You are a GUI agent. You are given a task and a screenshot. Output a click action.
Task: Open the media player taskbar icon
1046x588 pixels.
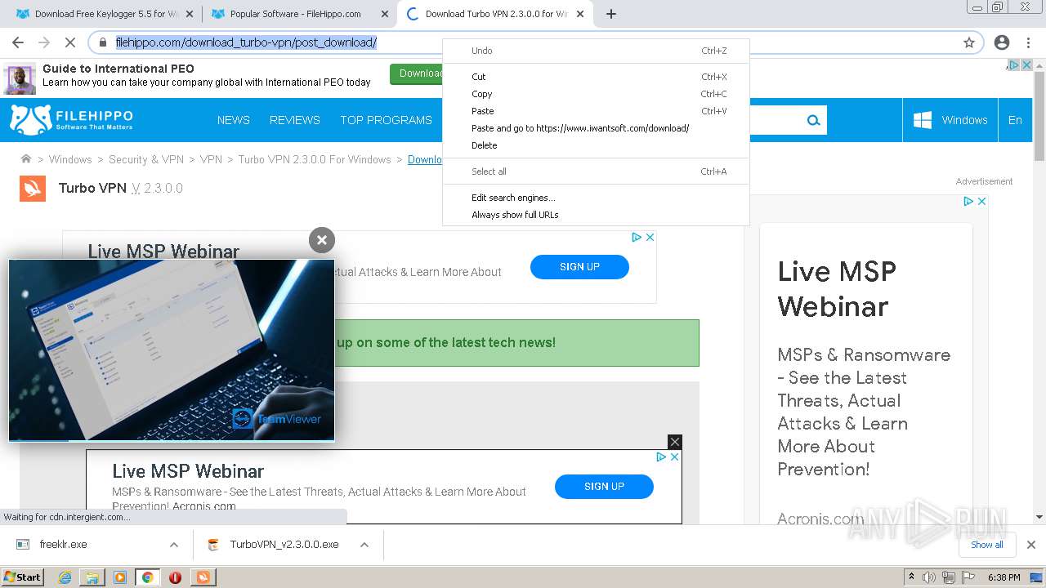pos(120,577)
